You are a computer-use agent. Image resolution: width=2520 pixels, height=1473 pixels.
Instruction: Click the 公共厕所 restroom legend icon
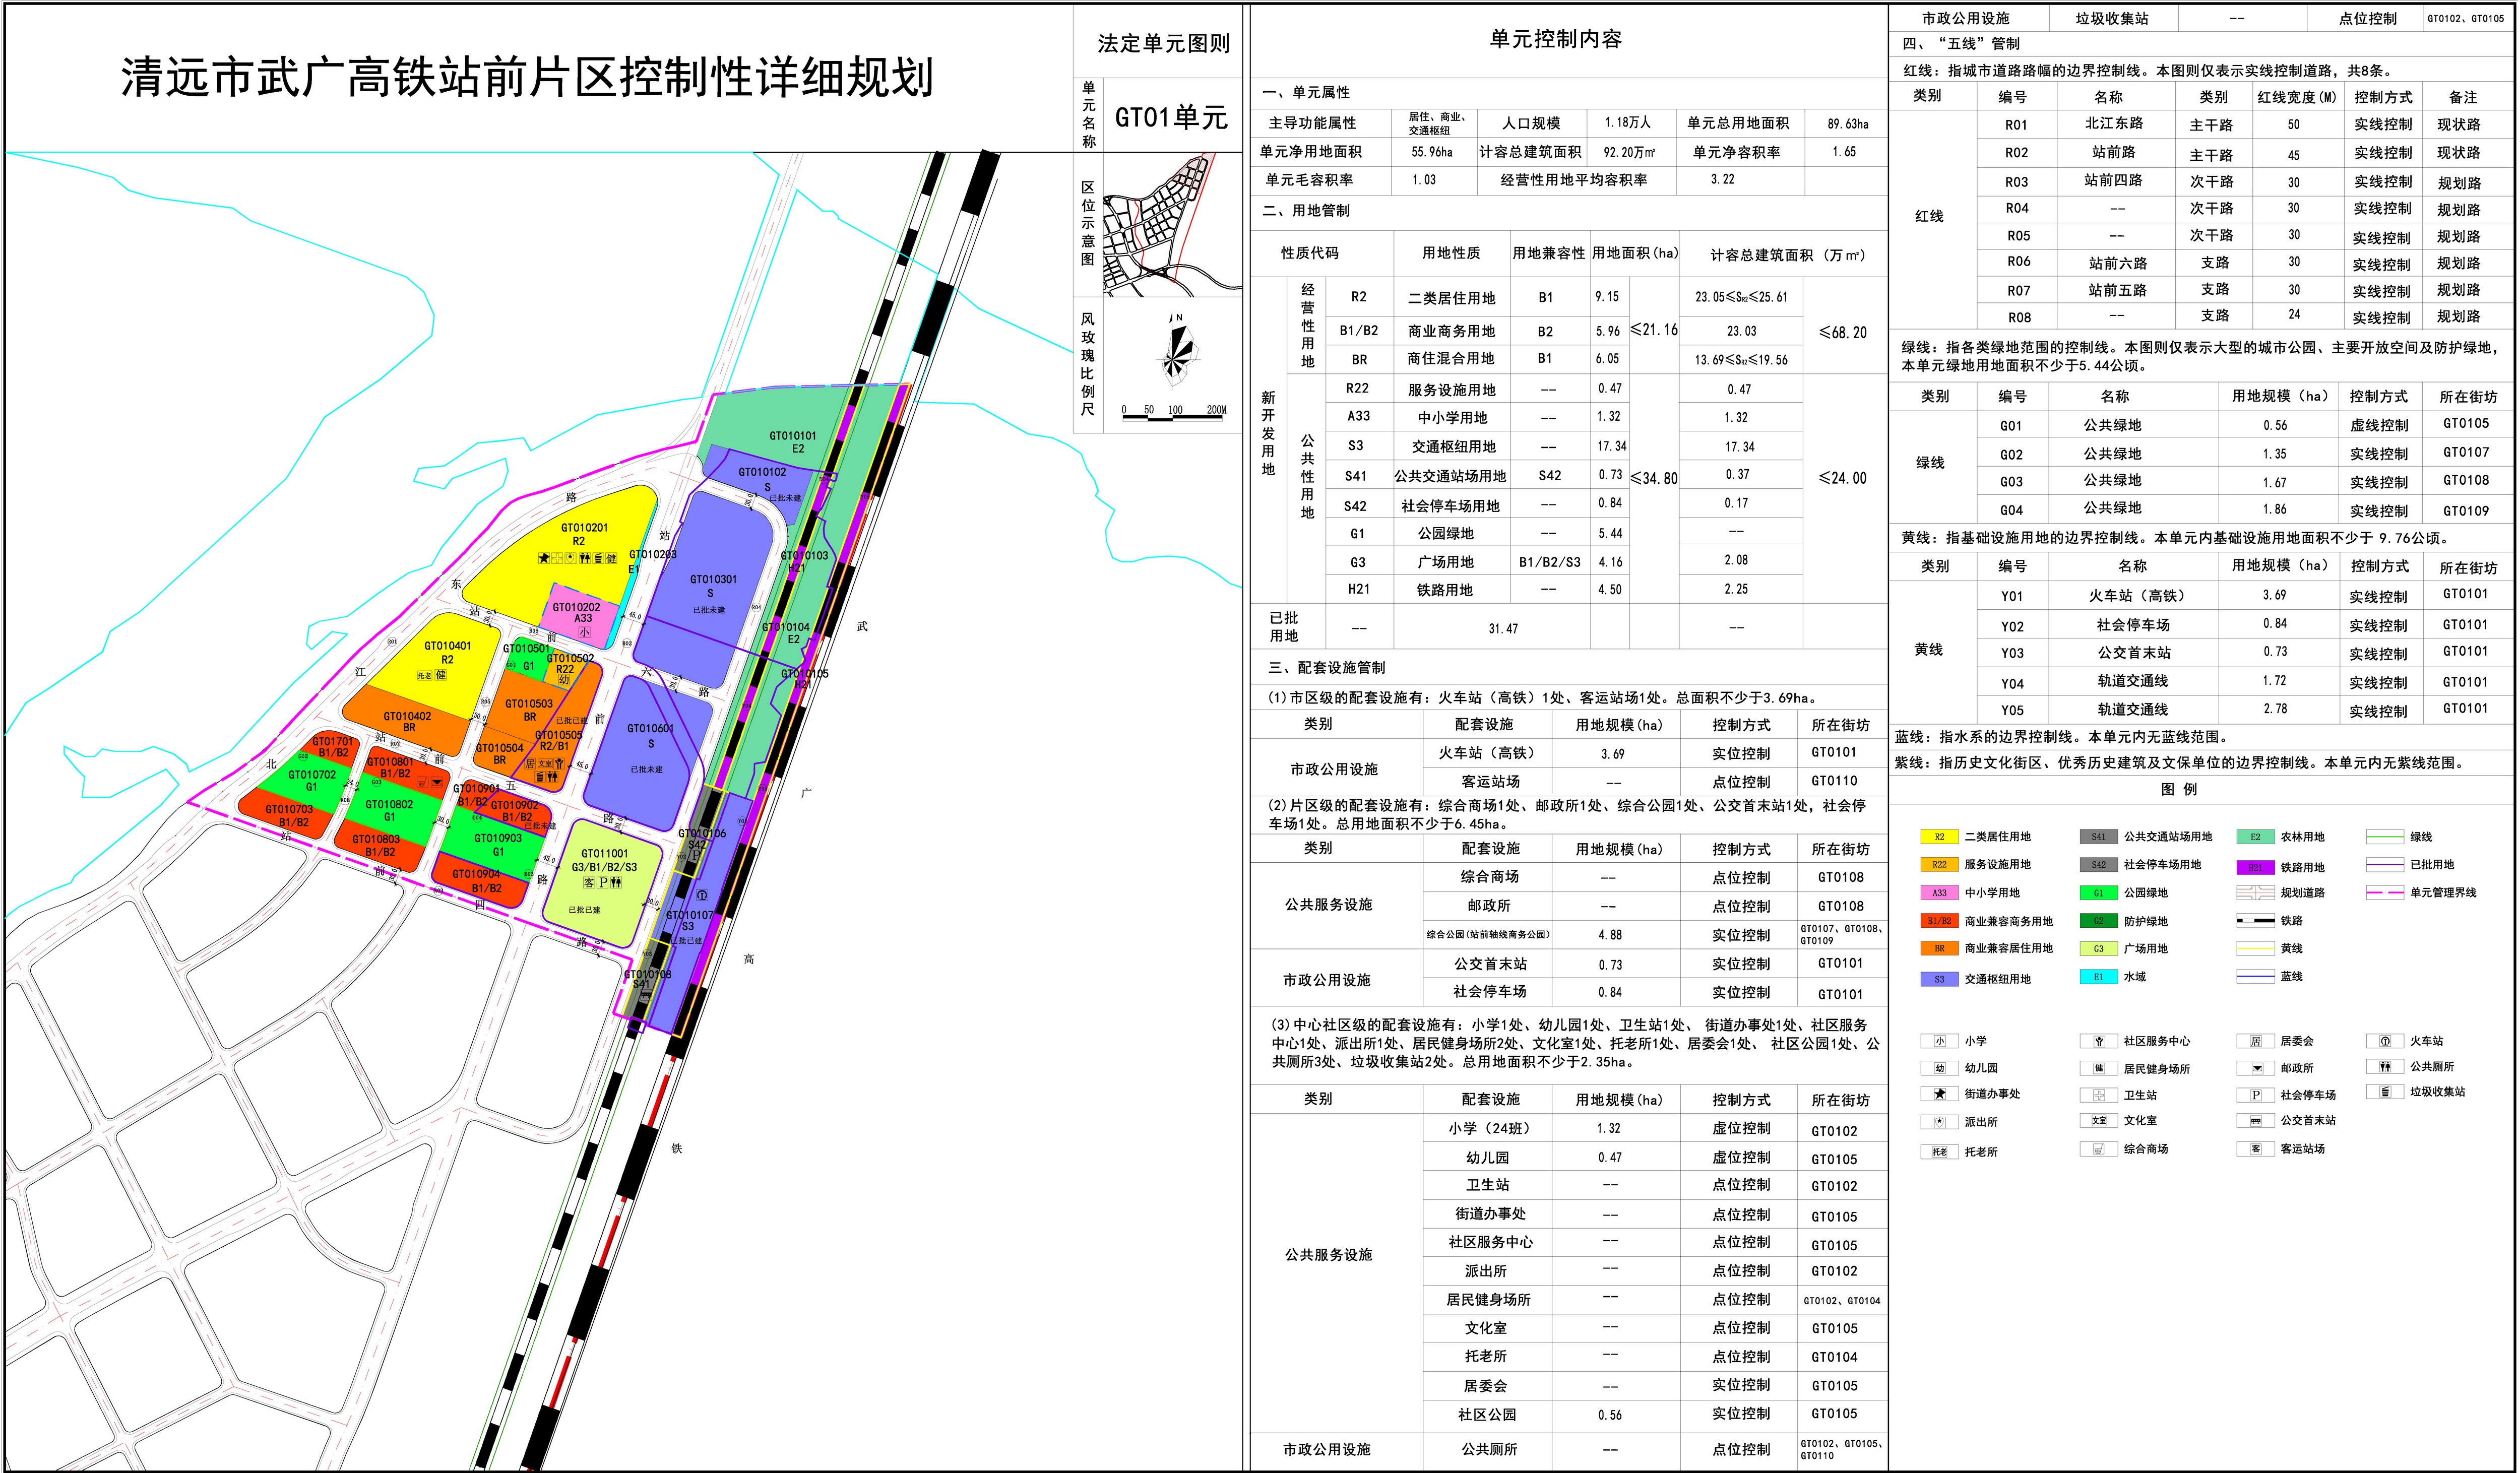click(x=2385, y=1067)
